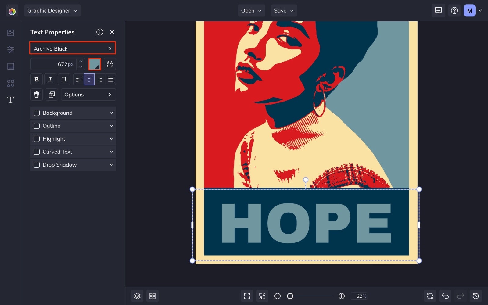Open the history panel

pyautogui.click(x=476, y=296)
